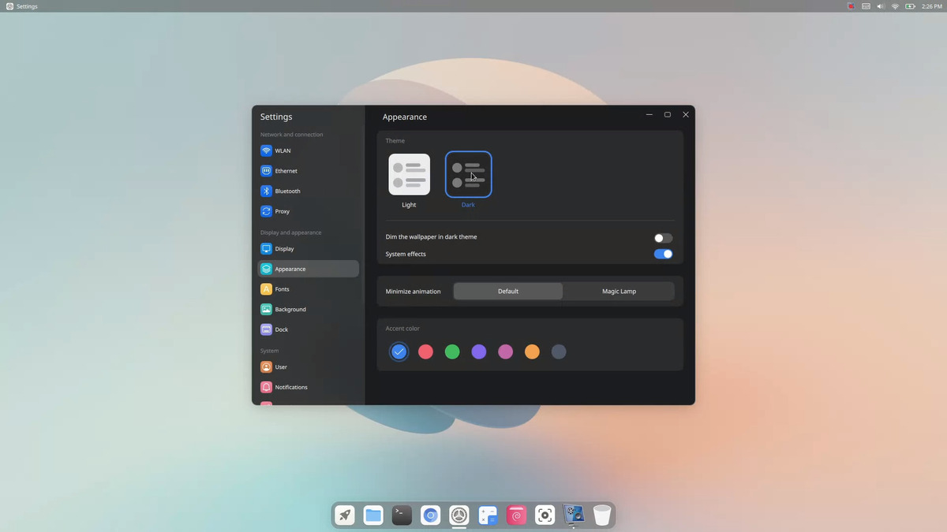This screenshot has width=947, height=532.
Task: Choose the gray accent color
Action: [559, 352]
